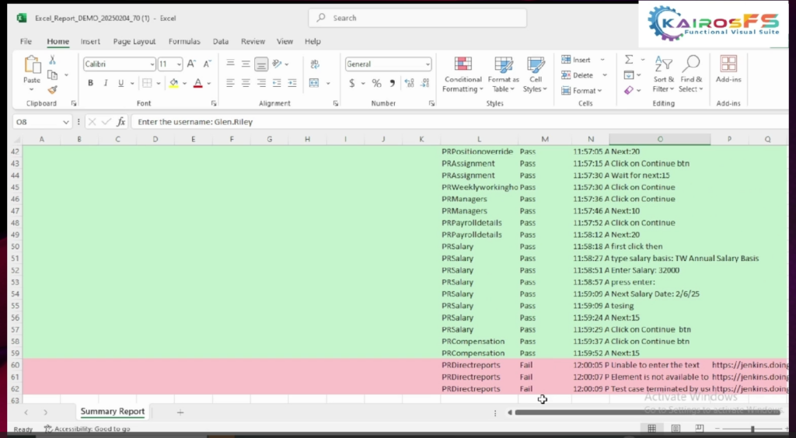Switch to the Formulas ribbon tab
796x438 pixels.
click(184, 41)
